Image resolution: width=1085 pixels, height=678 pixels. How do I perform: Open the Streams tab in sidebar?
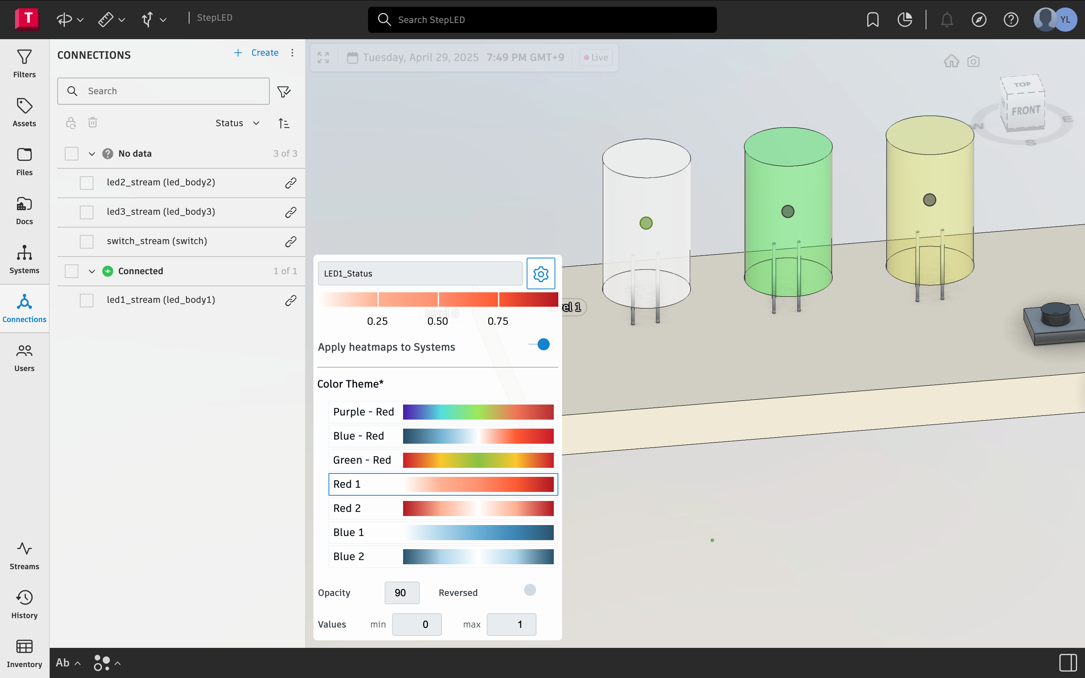[x=24, y=556]
